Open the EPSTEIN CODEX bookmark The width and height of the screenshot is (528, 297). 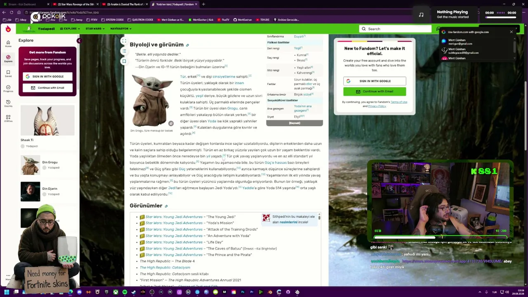click(113, 20)
